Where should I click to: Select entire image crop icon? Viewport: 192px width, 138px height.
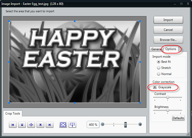pos(63,125)
